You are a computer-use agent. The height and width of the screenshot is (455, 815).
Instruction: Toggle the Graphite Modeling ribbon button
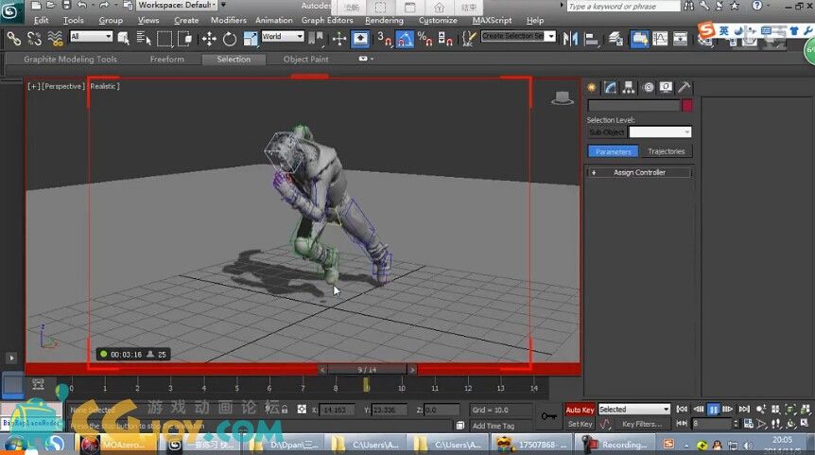point(639,39)
